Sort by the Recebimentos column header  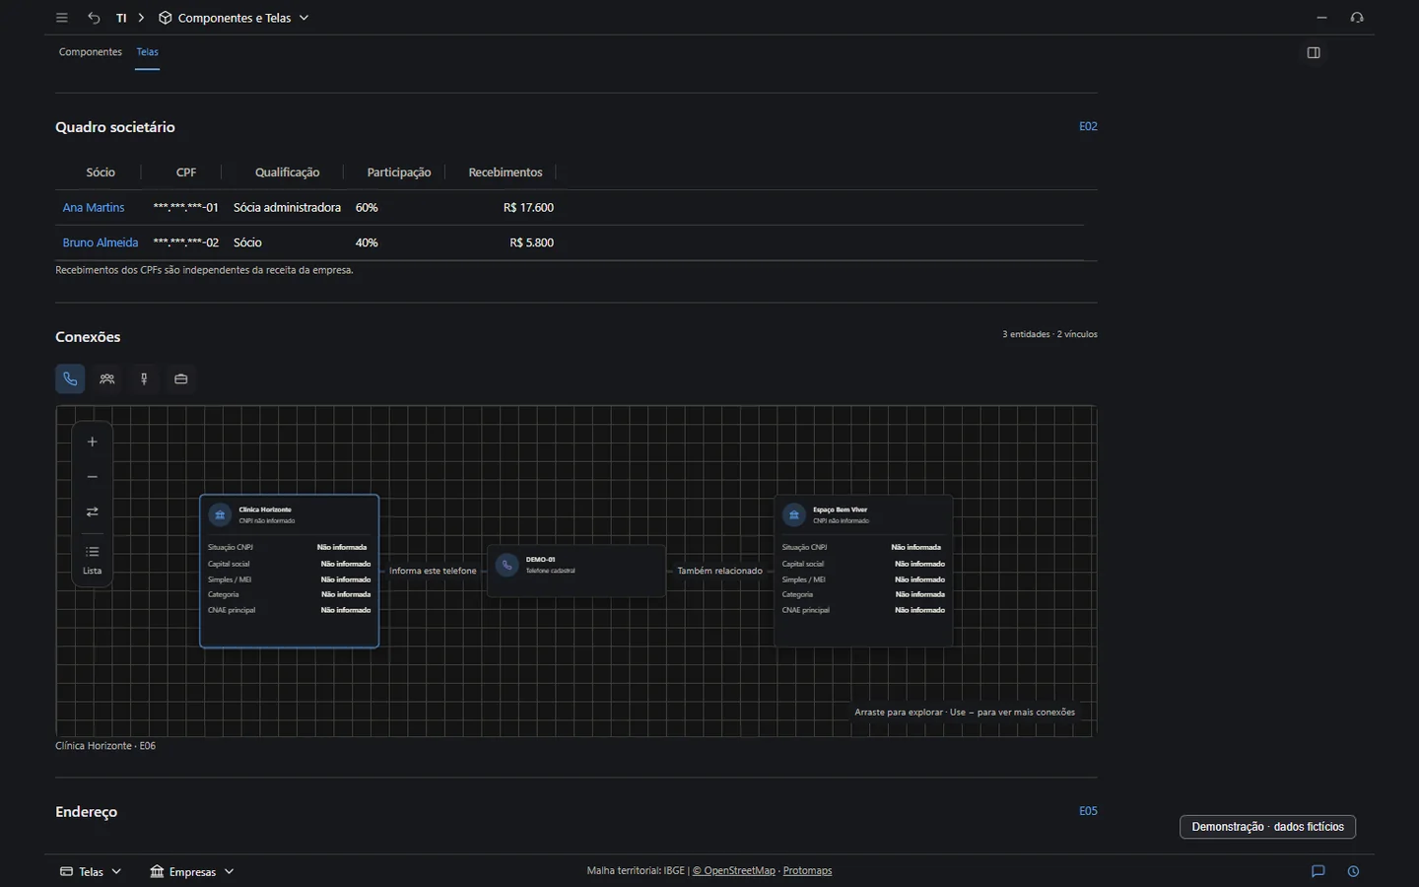click(506, 172)
